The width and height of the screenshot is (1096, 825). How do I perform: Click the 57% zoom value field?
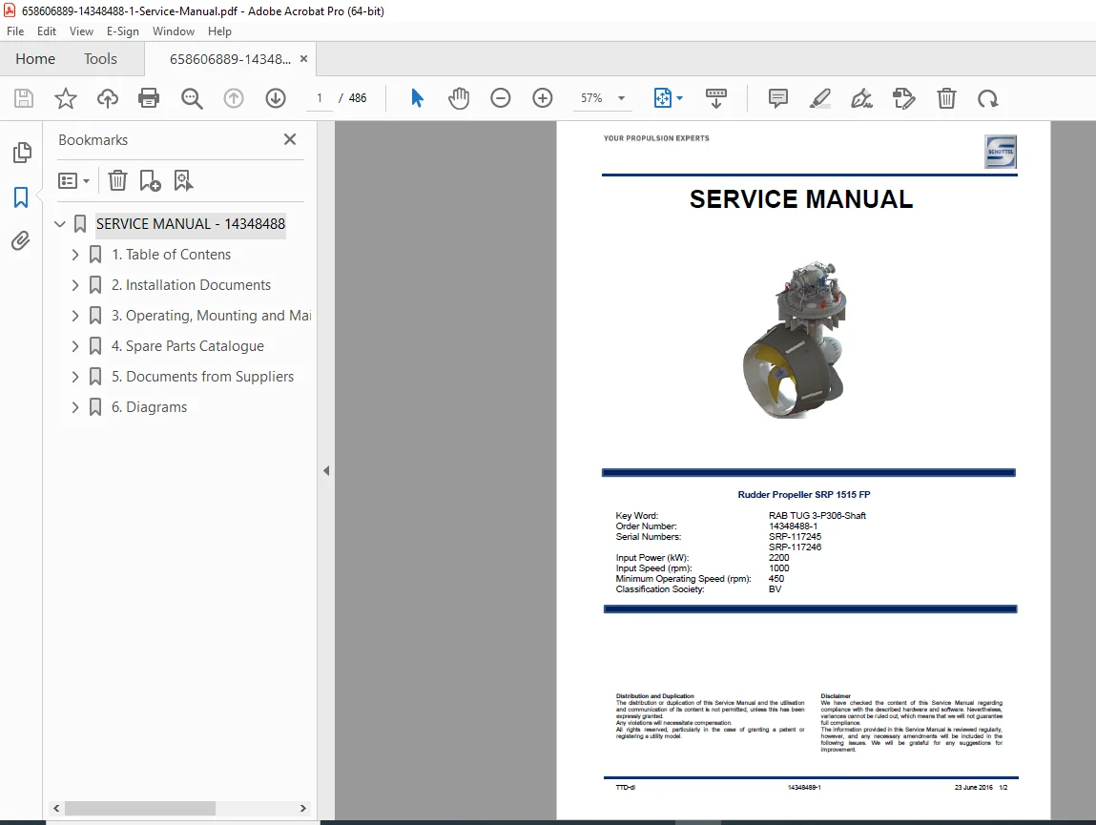tap(591, 98)
